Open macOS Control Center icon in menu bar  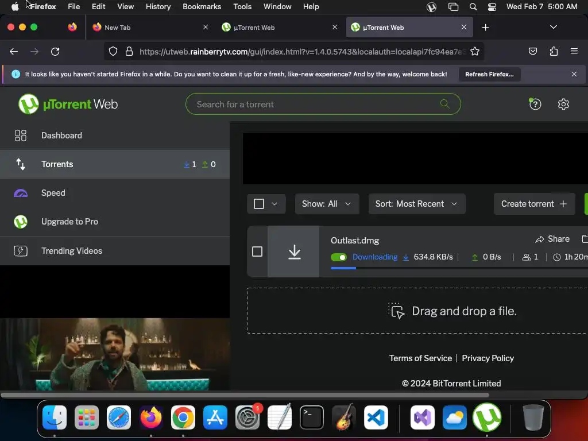(x=492, y=7)
